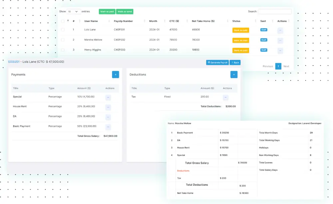Screen dimensions: 333x204
Task: Toggle the select-all checkbox in the header
Action: coord(63,21)
